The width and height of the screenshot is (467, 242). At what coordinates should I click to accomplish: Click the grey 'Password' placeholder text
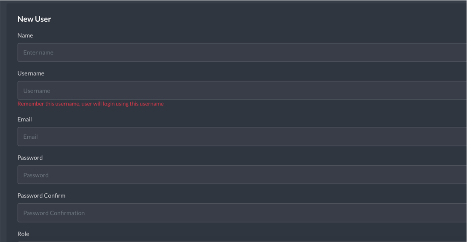click(x=36, y=175)
